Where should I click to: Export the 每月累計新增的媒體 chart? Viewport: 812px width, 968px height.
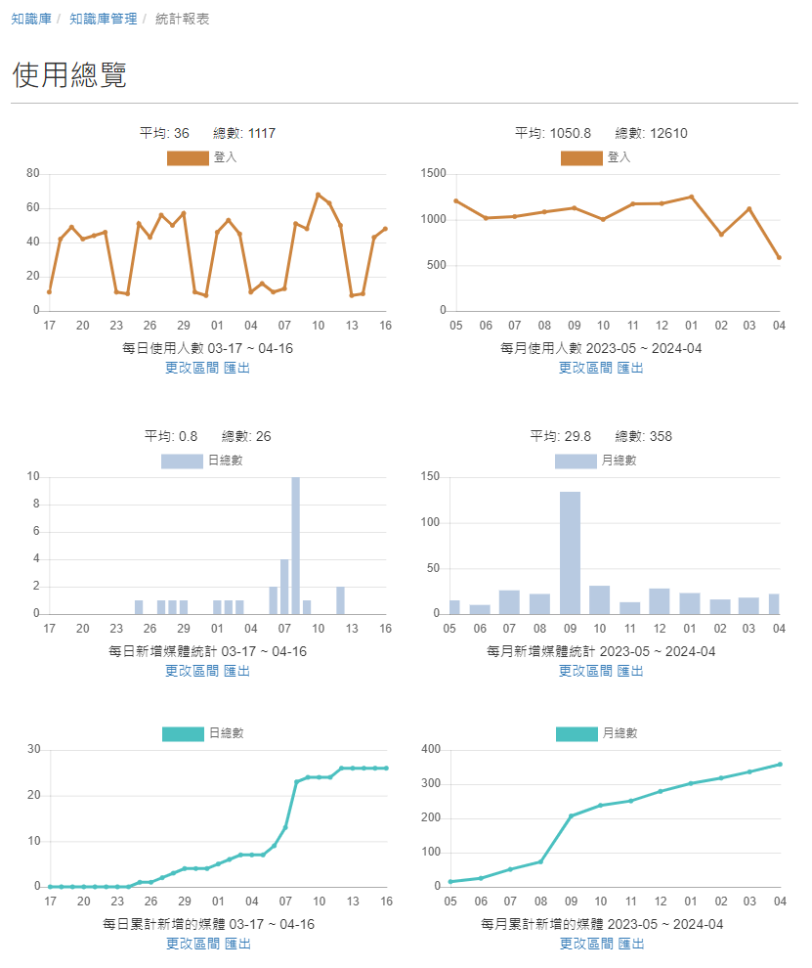coord(632,944)
